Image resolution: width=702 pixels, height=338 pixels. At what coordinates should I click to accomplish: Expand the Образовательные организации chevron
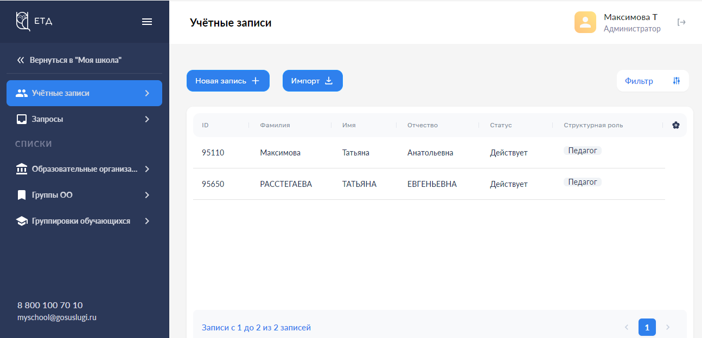(x=147, y=169)
